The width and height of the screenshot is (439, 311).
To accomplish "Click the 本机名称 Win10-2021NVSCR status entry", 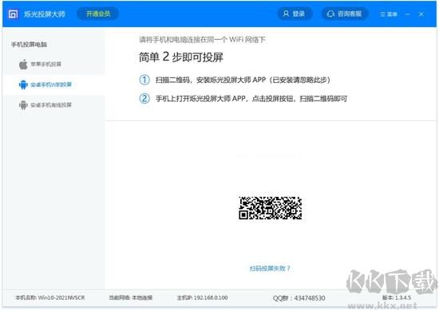I will (50, 298).
